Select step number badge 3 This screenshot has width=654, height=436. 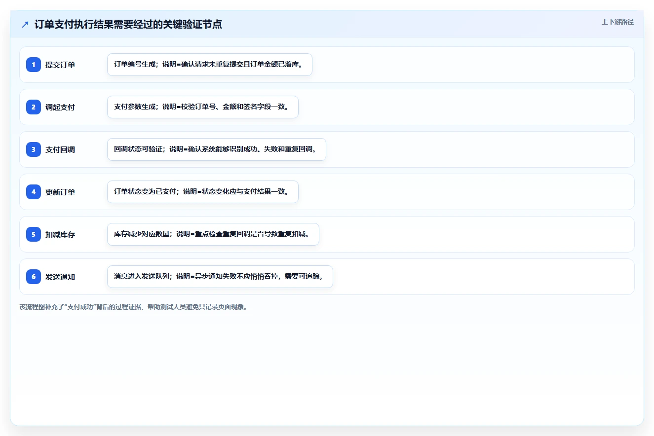coord(34,149)
